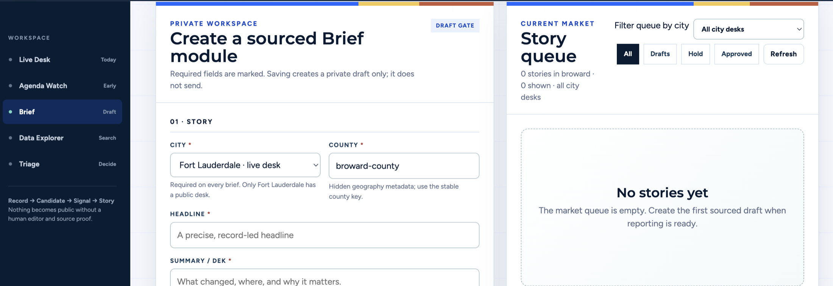The height and width of the screenshot is (286, 833).
Task: Select the Brief sidebar item
Action: (x=62, y=112)
